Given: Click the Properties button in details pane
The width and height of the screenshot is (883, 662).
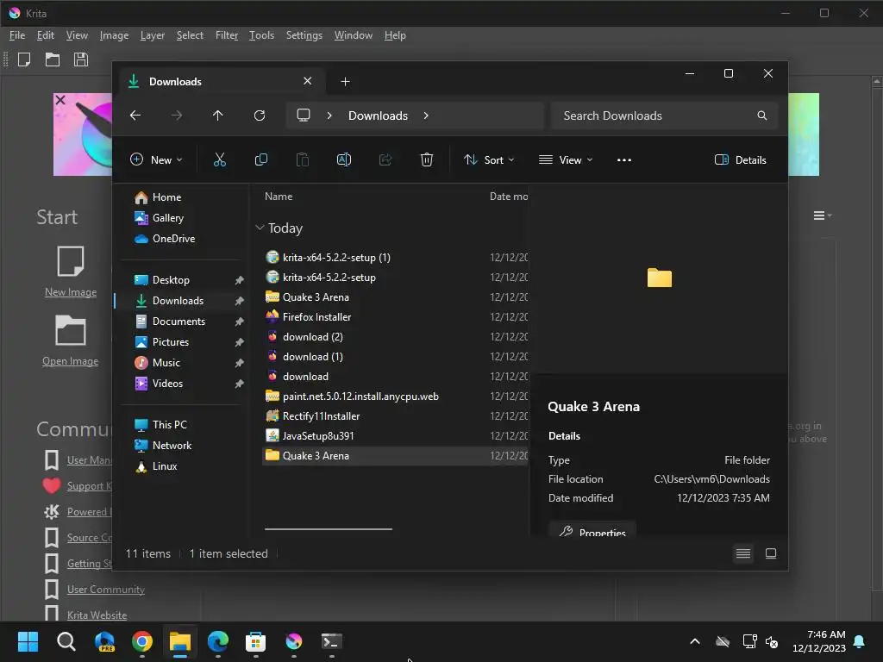Looking at the screenshot, I should [x=592, y=530].
